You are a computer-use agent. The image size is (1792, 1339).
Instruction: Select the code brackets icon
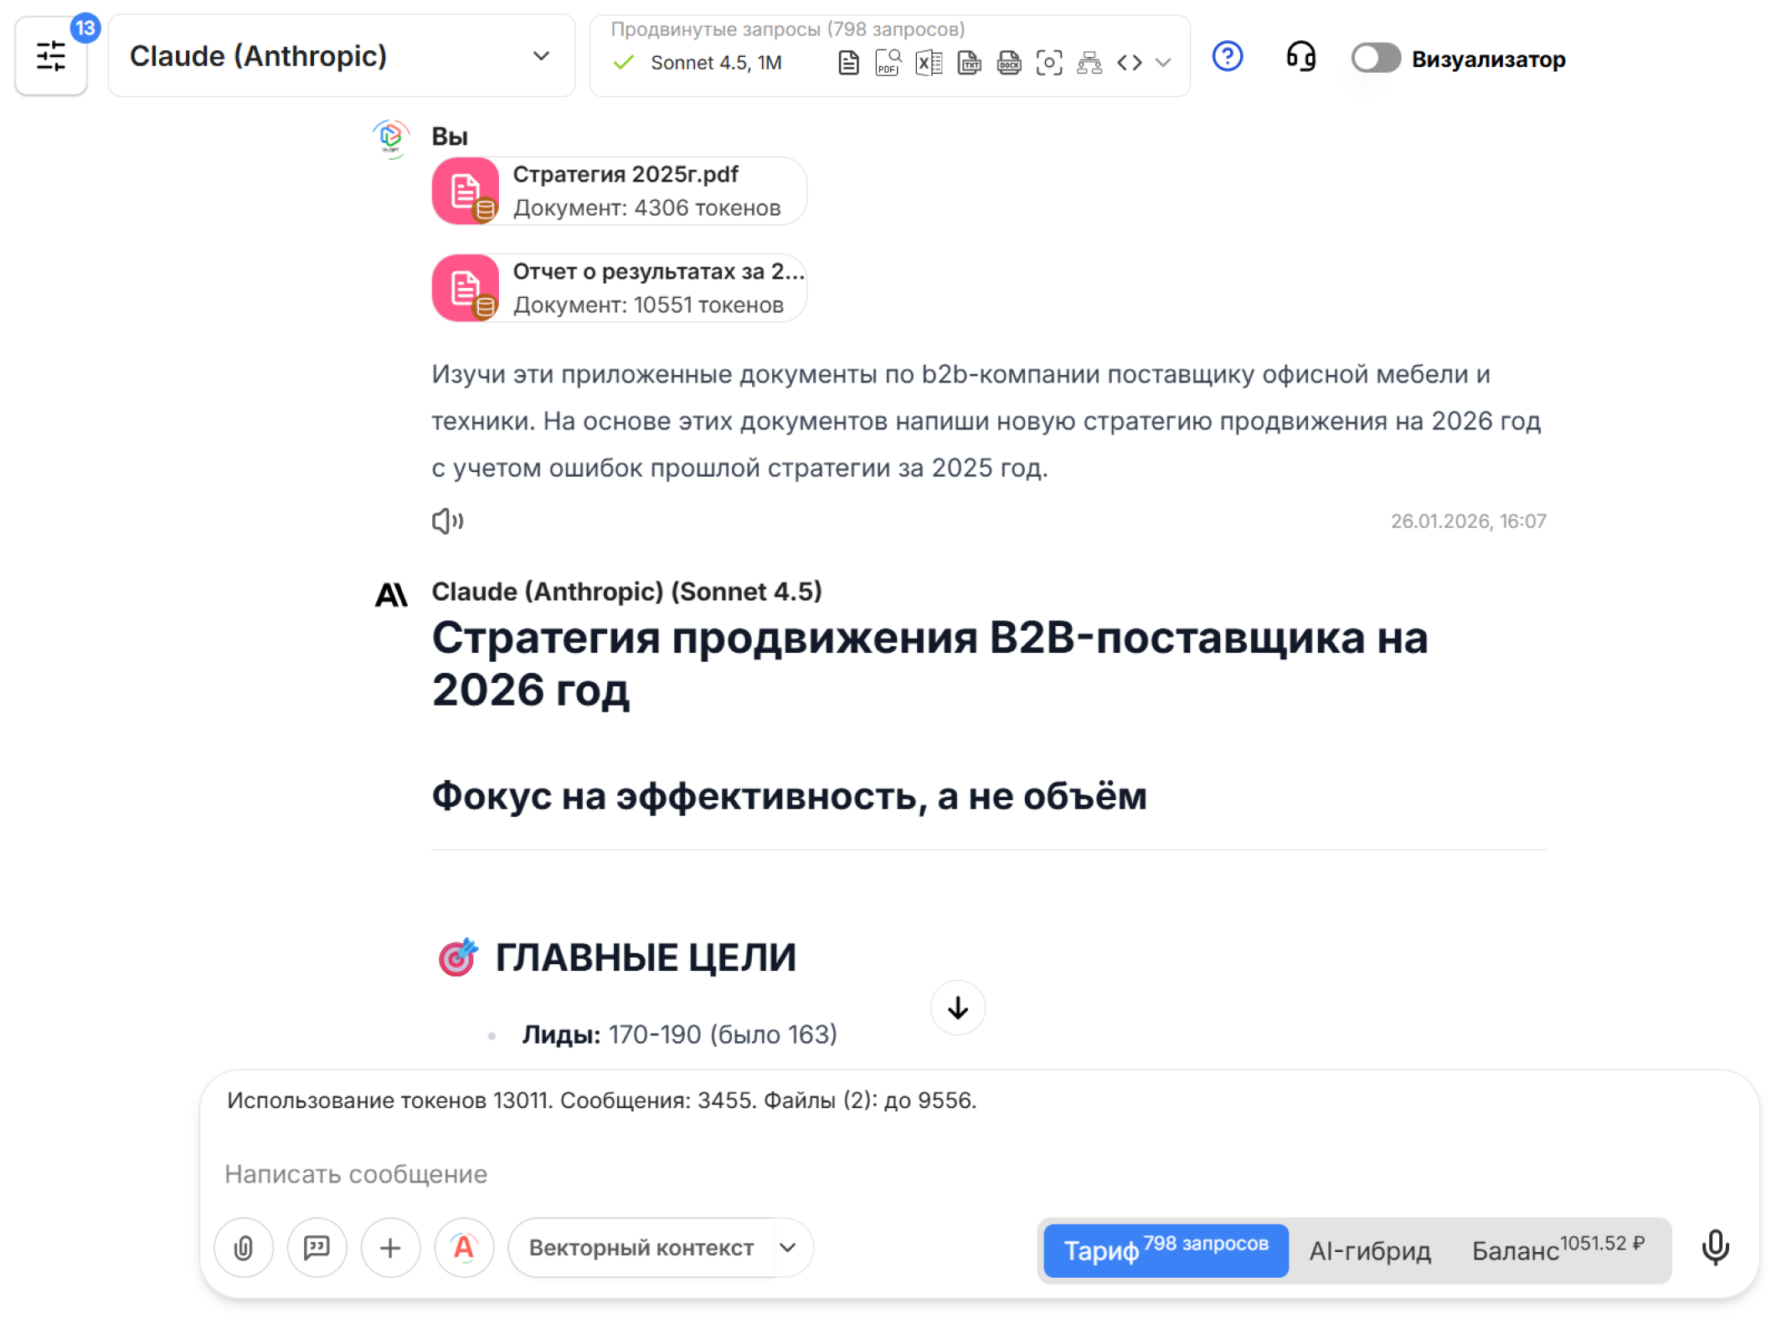1130,61
